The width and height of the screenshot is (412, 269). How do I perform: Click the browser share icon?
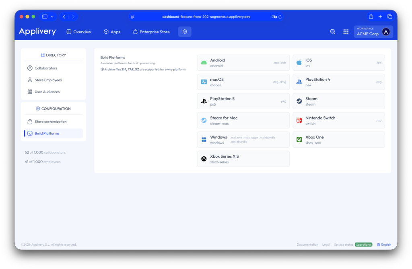click(x=371, y=16)
